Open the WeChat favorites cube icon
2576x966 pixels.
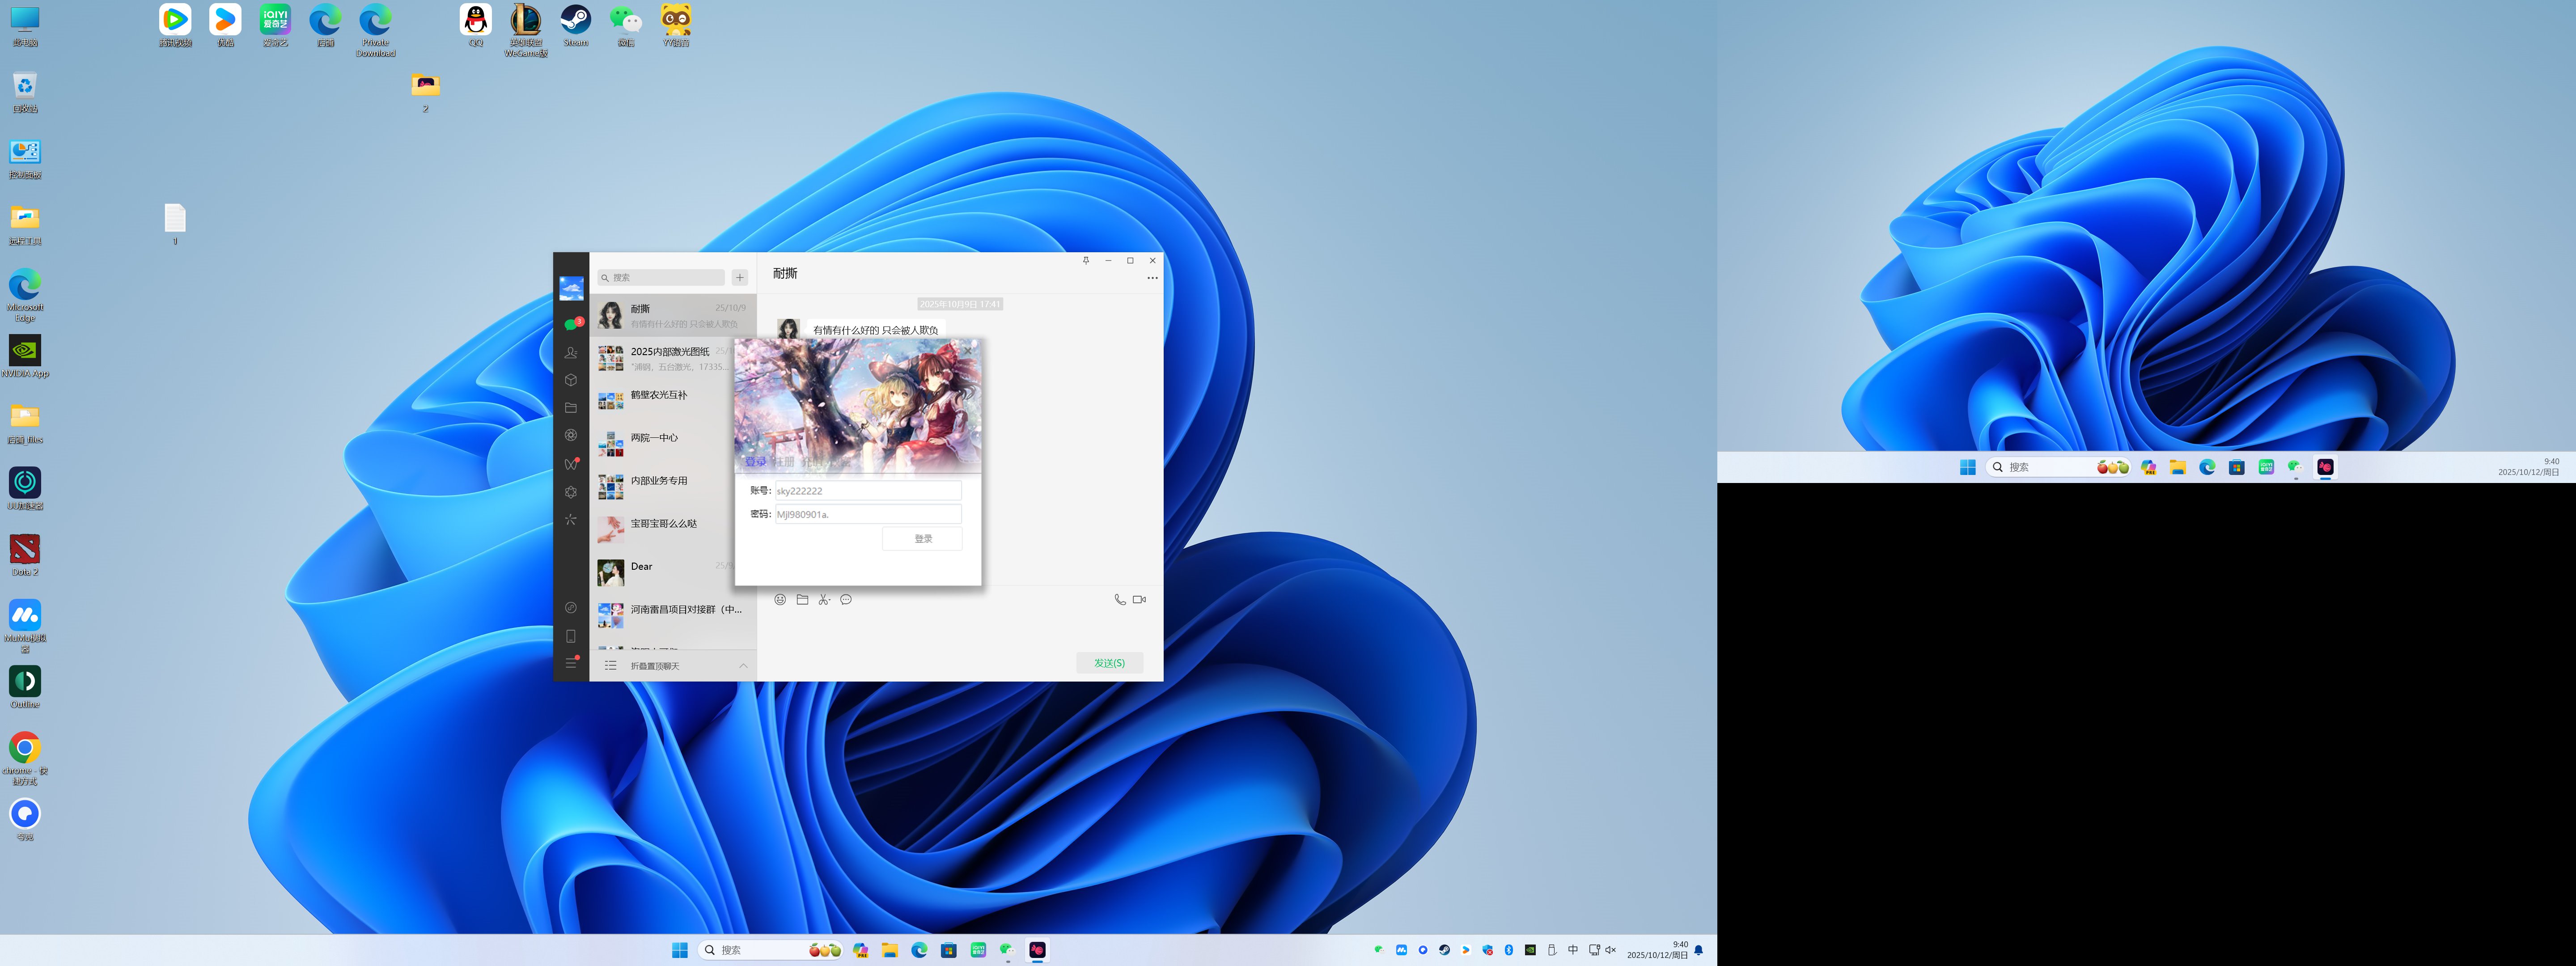pyautogui.click(x=571, y=380)
